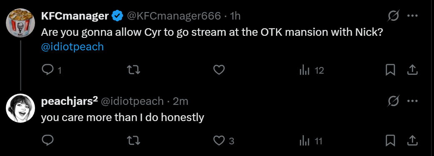This screenshot has height=156, width=434.
Task: Bookmark KFCmanager's tweet
Action: [390, 70]
